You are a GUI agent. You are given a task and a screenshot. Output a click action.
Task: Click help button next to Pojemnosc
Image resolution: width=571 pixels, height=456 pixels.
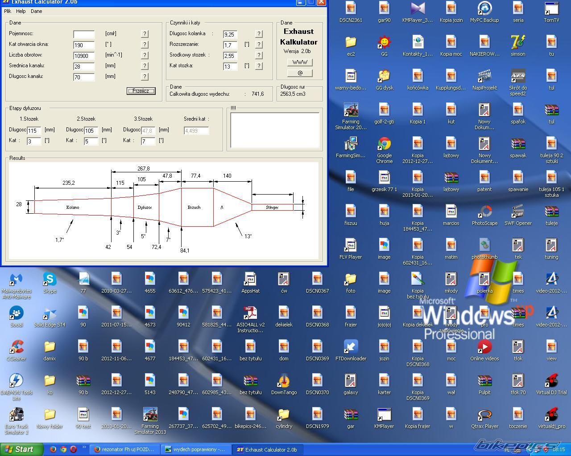[x=145, y=34]
